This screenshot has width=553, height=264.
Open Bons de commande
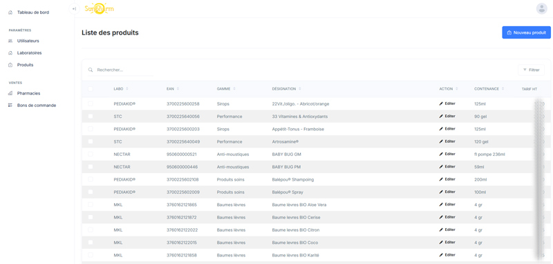[x=37, y=105]
